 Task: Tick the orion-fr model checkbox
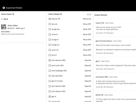point(50,34)
